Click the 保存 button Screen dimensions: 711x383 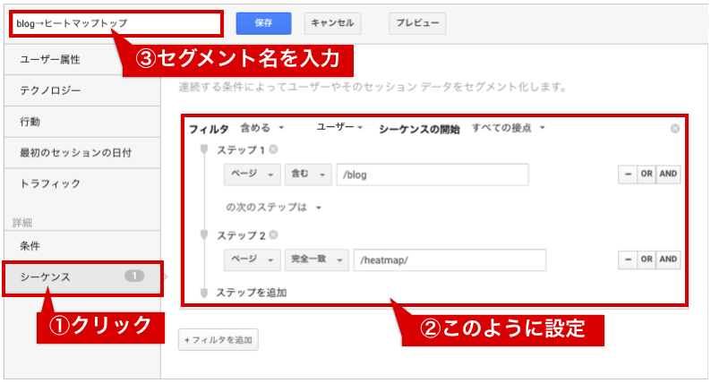[264, 23]
